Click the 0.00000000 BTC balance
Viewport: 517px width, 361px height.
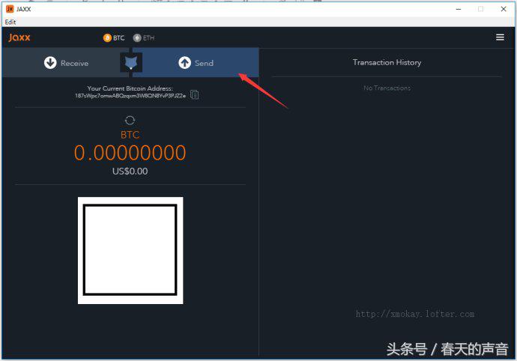pyautogui.click(x=130, y=153)
